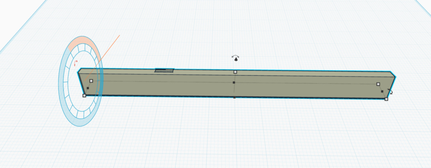431x168 pixels.
Task: Click the black right-side edge handle
Action: click(382, 91)
